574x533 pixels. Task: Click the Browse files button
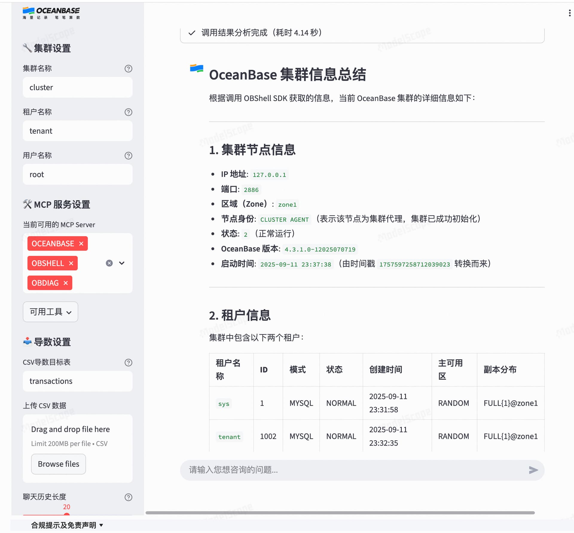click(59, 464)
